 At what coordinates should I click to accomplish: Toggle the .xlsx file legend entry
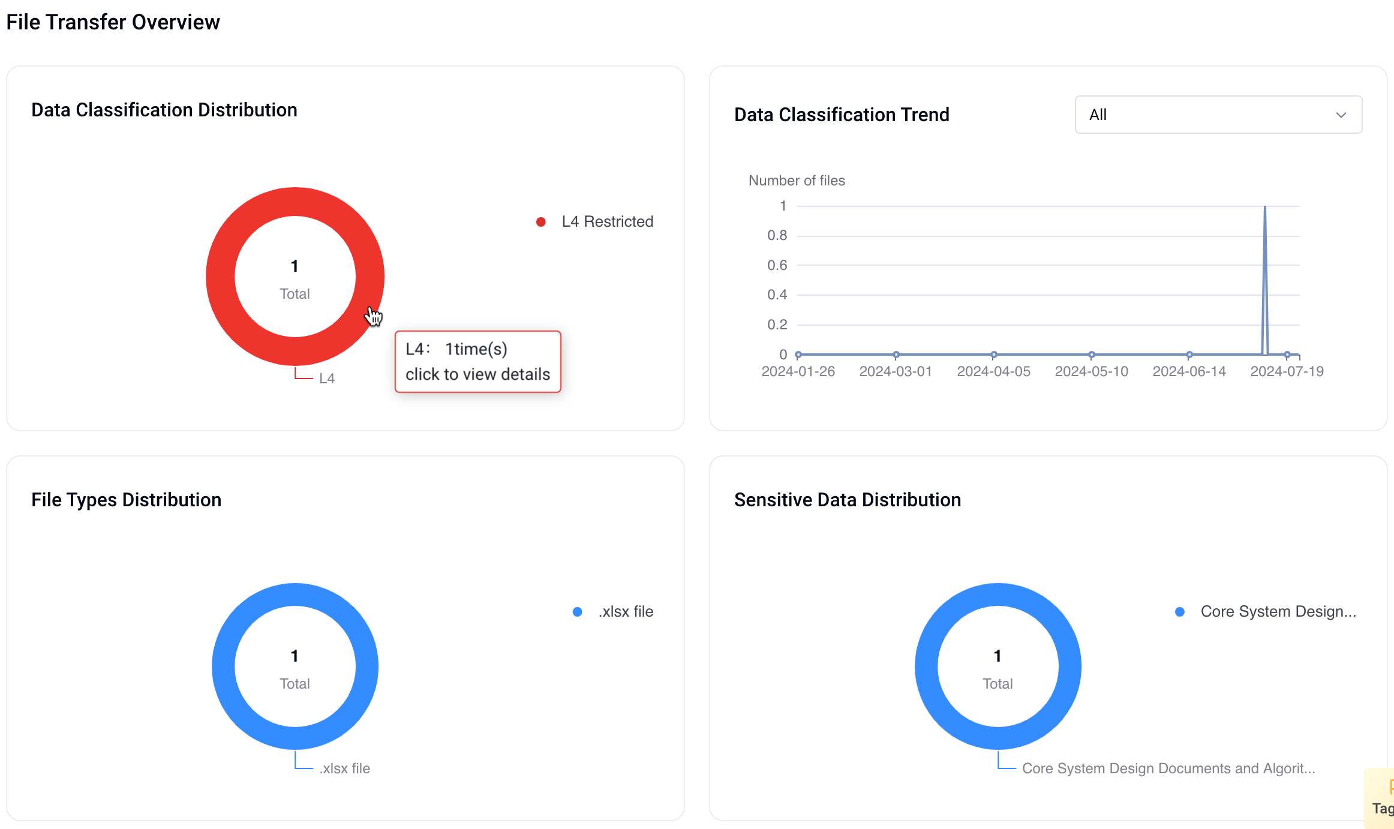pyautogui.click(x=613, y=612)
